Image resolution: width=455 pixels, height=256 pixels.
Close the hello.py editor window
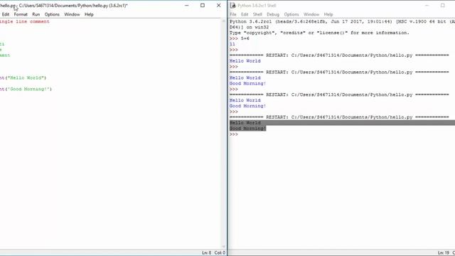pos(218,6)
